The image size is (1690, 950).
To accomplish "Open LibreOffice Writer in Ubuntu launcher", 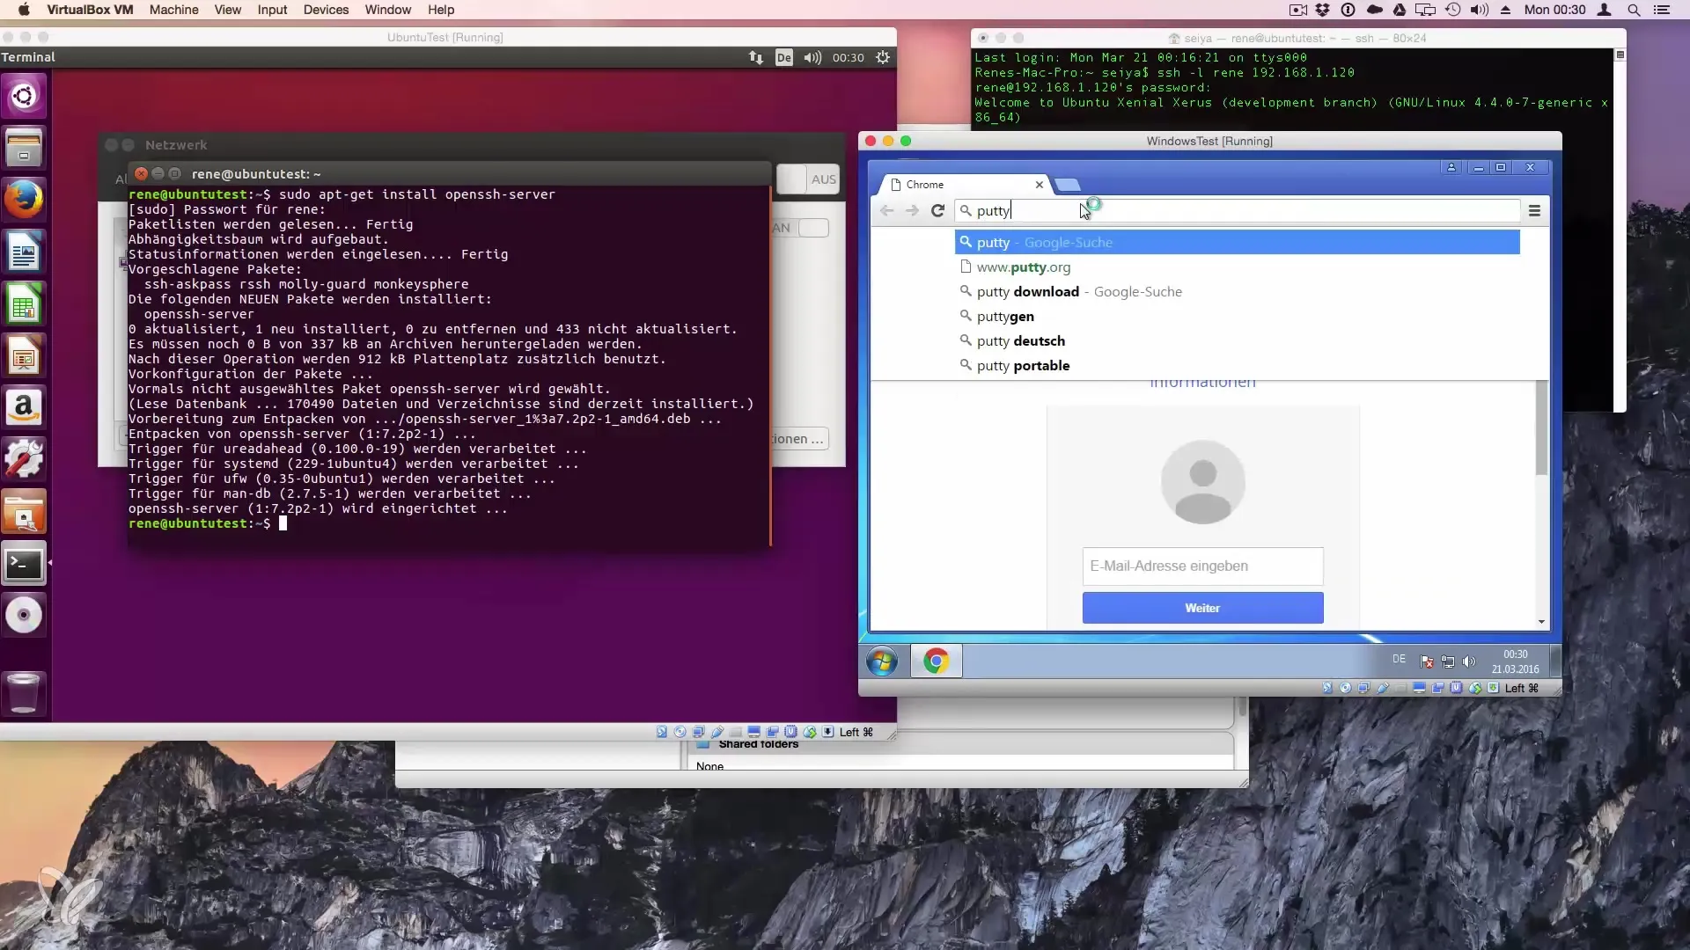I will (24, 252).
